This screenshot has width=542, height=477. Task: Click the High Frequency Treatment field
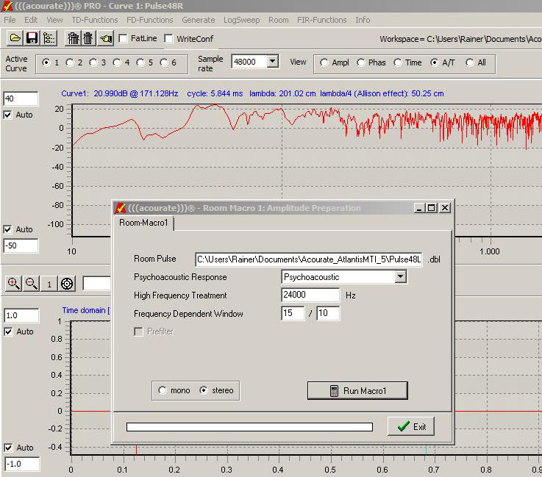click(x=310, y=295)
